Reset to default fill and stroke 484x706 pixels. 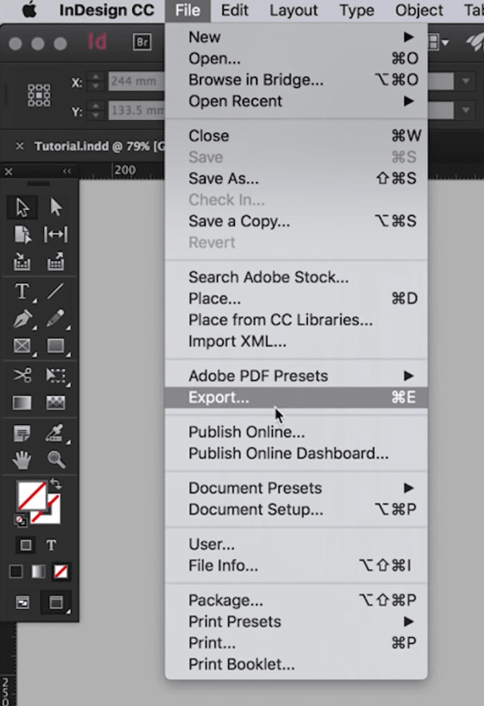pyautogui.click(x=21, y=521)
